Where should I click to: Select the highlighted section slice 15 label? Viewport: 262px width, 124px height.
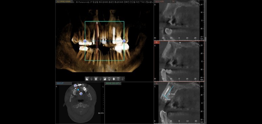coord(157,42)
